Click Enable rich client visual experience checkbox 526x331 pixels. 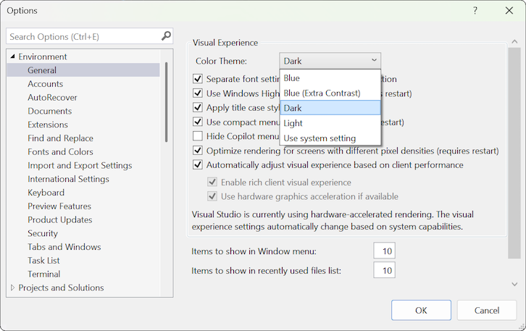[x=212, y=182]
